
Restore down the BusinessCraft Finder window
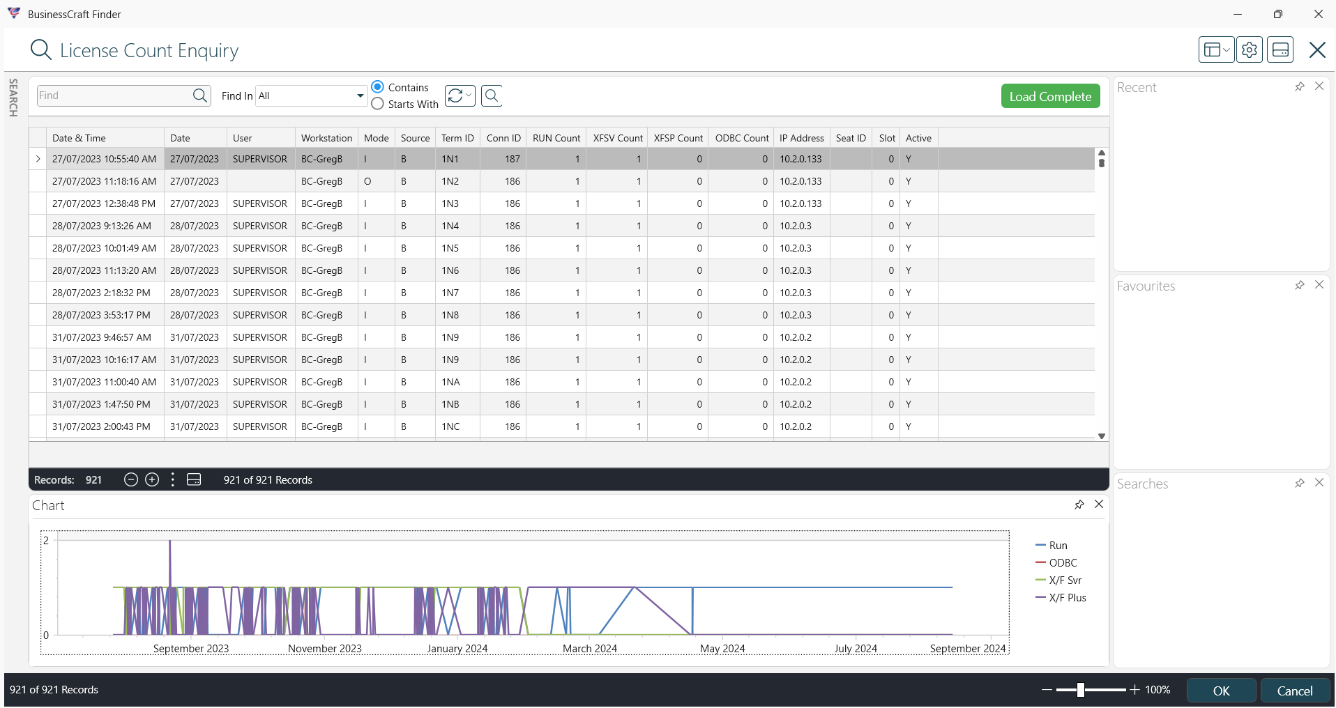(x=1277, y=14)
